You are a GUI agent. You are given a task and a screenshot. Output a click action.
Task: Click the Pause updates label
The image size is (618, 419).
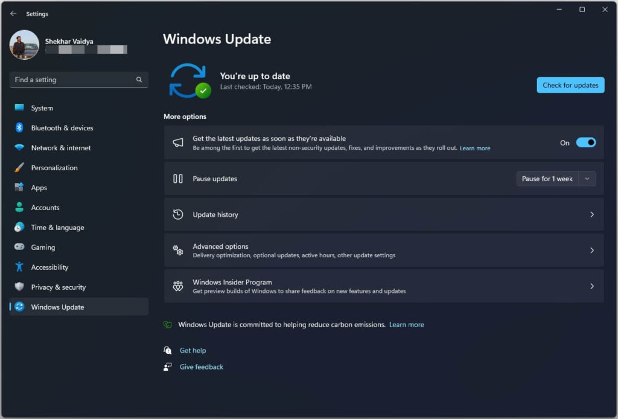pyautogui.click(x=215, y=179)
